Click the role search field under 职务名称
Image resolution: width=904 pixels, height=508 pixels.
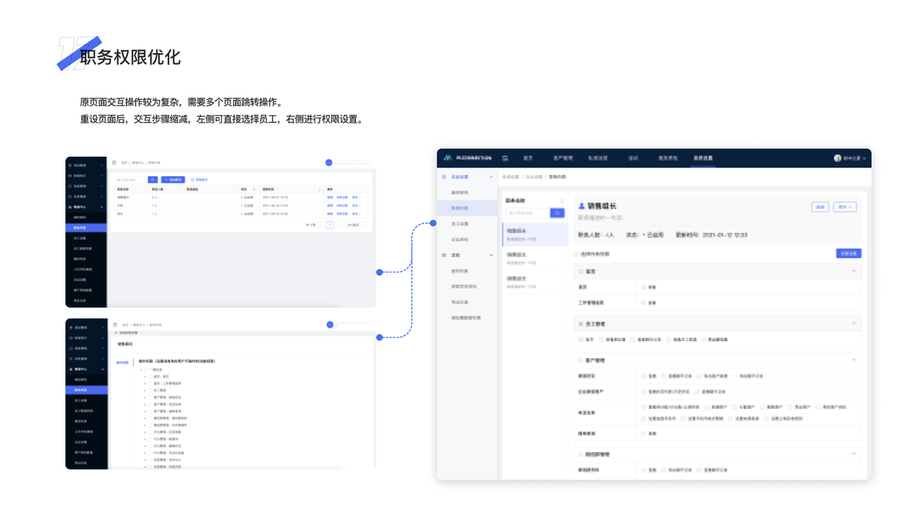[x=528, y=213]
